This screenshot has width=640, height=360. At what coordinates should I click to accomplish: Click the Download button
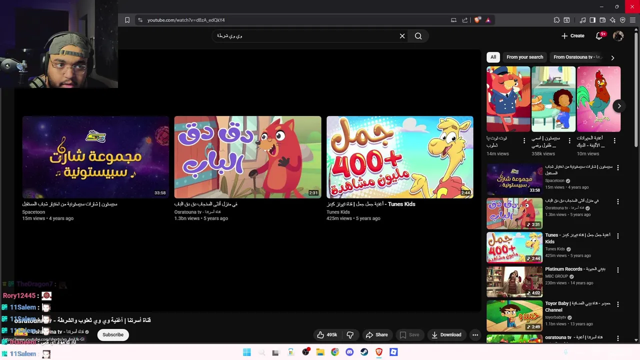pyautogui.click(x=446, y=334)
